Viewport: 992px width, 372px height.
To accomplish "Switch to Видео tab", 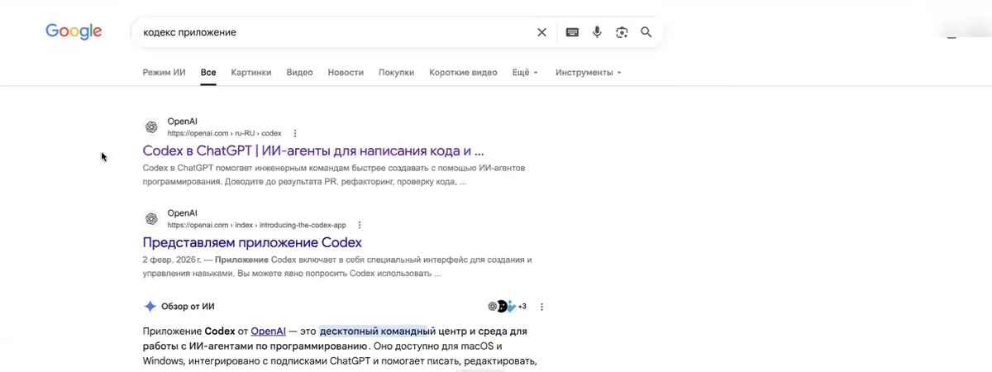I will coord(299,73).
